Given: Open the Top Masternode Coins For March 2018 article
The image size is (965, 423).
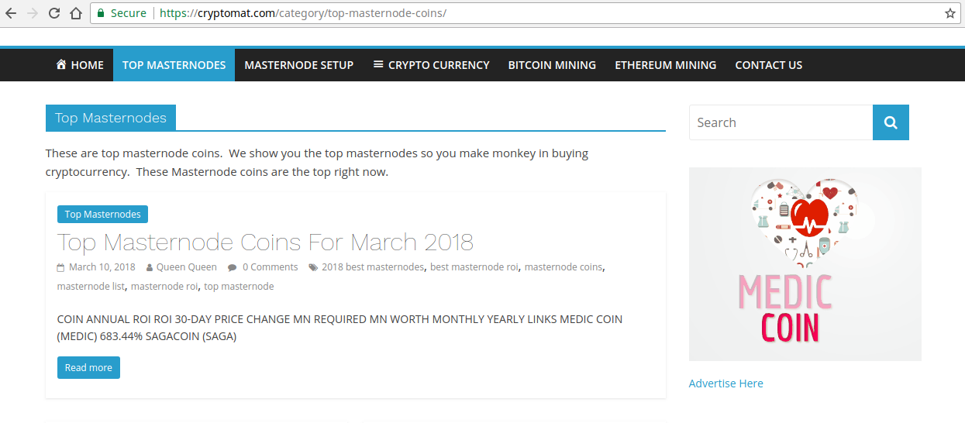Looking at the screenshot, I should [265, 242].
